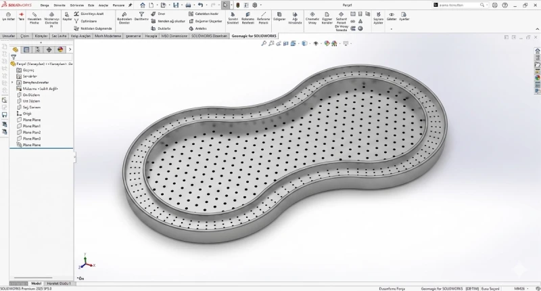Viewport: 541px width, 291px height.
Task: Select the Material row in feature tree
Action: tap(37, 89)
